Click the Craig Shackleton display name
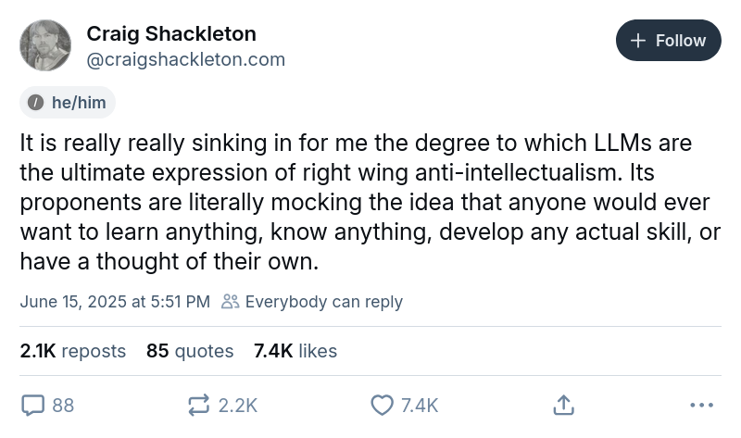 pyautogui.click(x=171, y=34)
